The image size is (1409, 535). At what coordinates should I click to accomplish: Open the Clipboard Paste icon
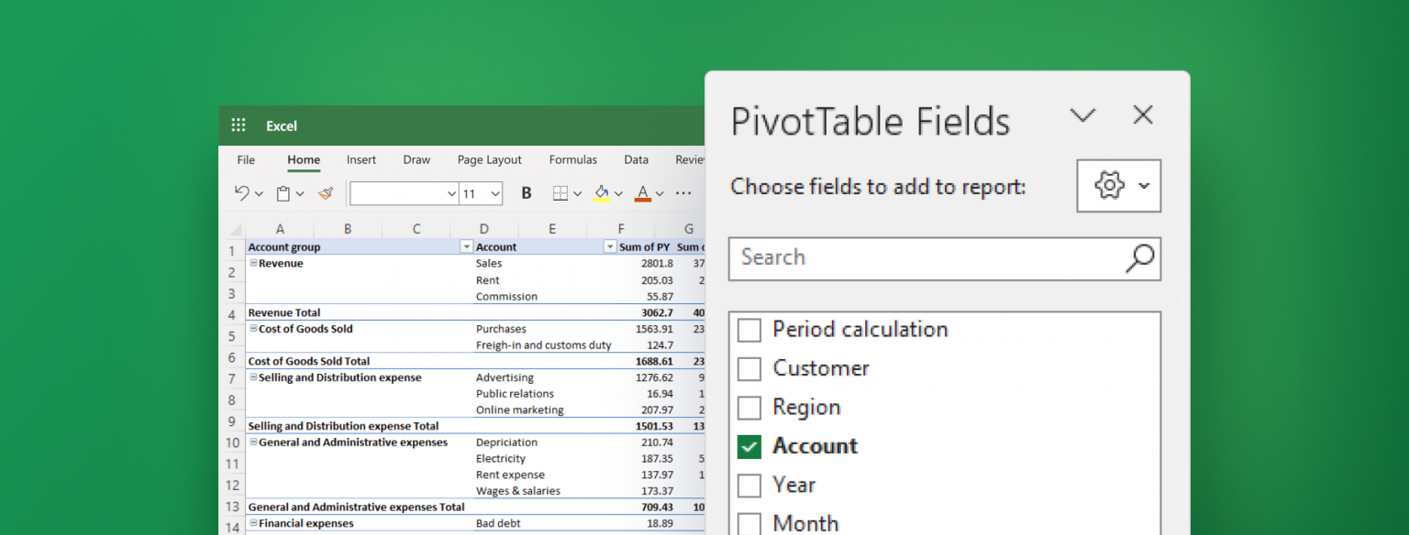[283, 193]
